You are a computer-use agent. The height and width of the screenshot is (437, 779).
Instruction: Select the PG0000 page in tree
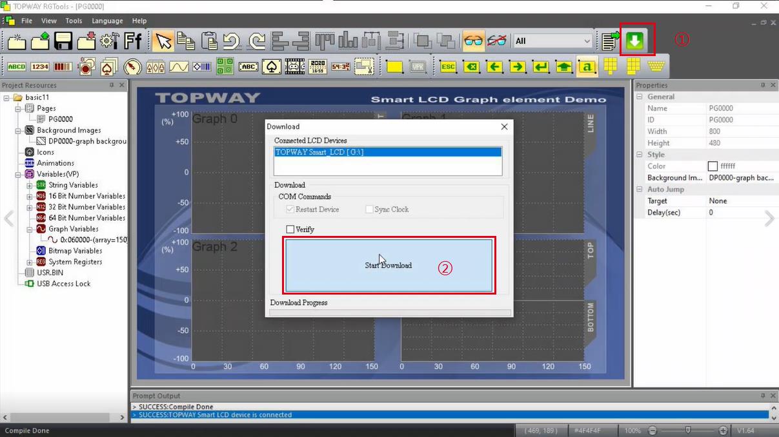coord(61,119)
